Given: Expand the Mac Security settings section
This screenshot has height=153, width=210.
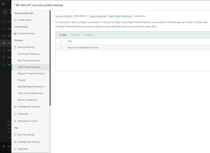Looking at the screenshot, I should coord(48,135).
